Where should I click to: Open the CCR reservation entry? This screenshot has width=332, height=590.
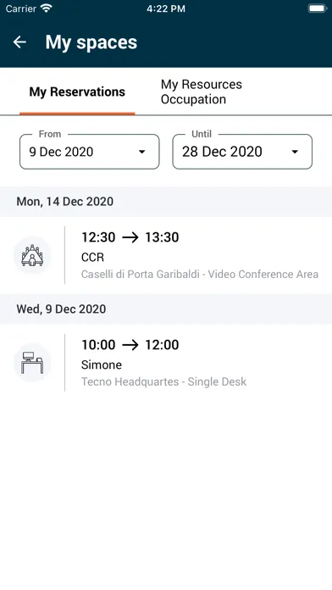(166, 255)
